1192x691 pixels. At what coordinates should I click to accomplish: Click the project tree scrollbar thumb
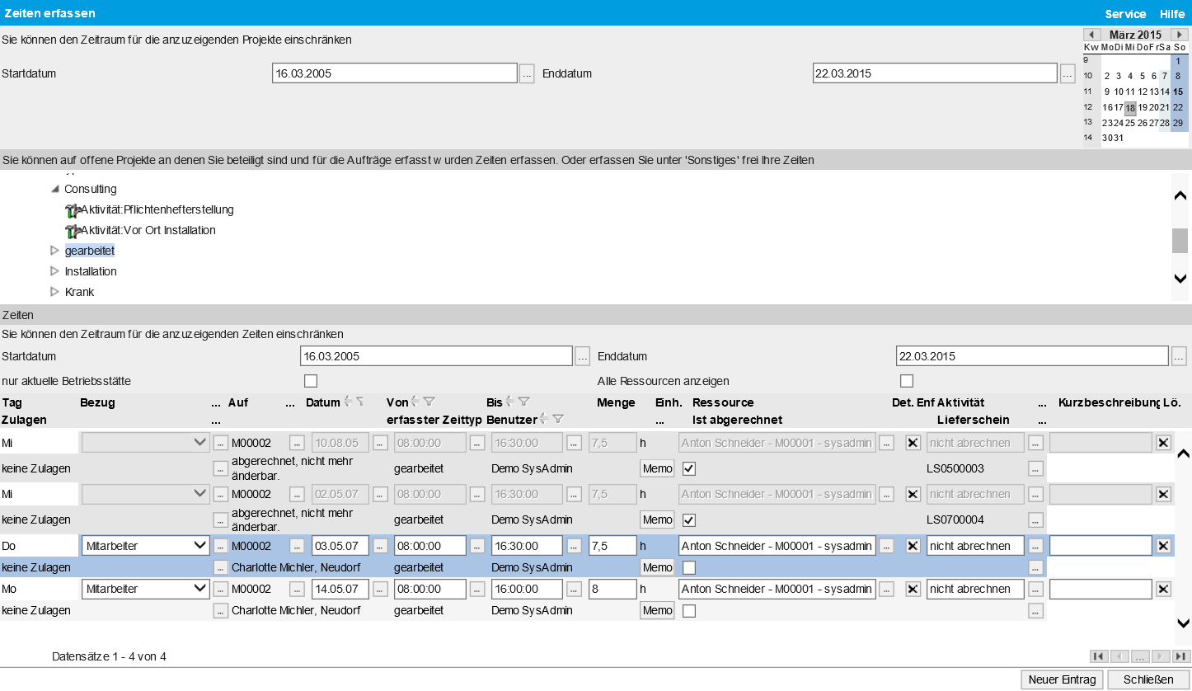[x=1180, y=241]
